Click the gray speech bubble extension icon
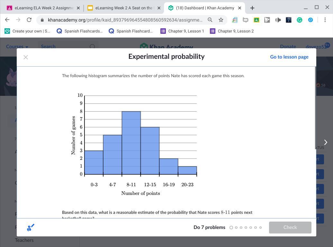333x247 pixels. click(x=246, y=20)
